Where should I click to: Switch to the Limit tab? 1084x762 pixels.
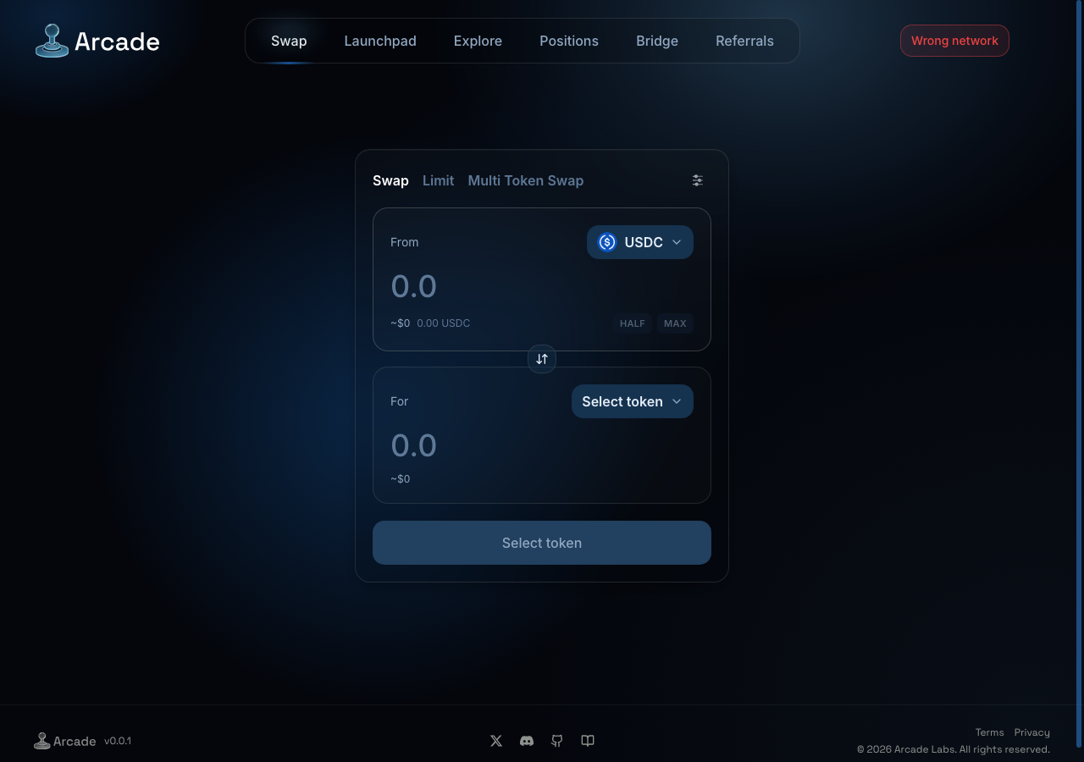coord(438,180)
